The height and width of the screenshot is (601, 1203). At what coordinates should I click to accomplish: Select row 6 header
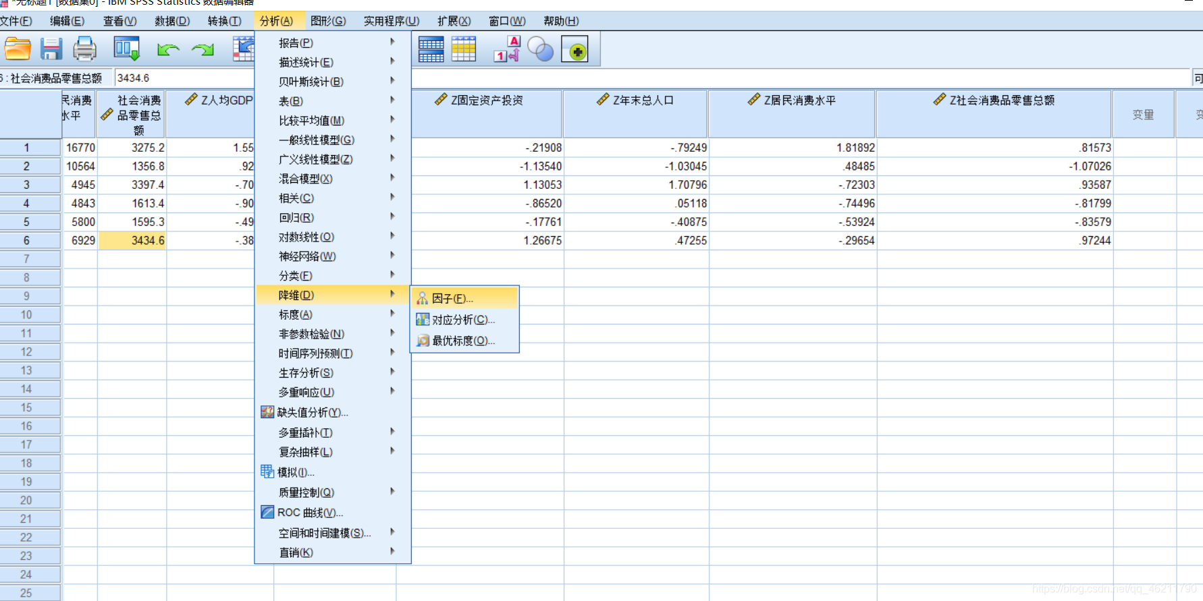point(30,240)
